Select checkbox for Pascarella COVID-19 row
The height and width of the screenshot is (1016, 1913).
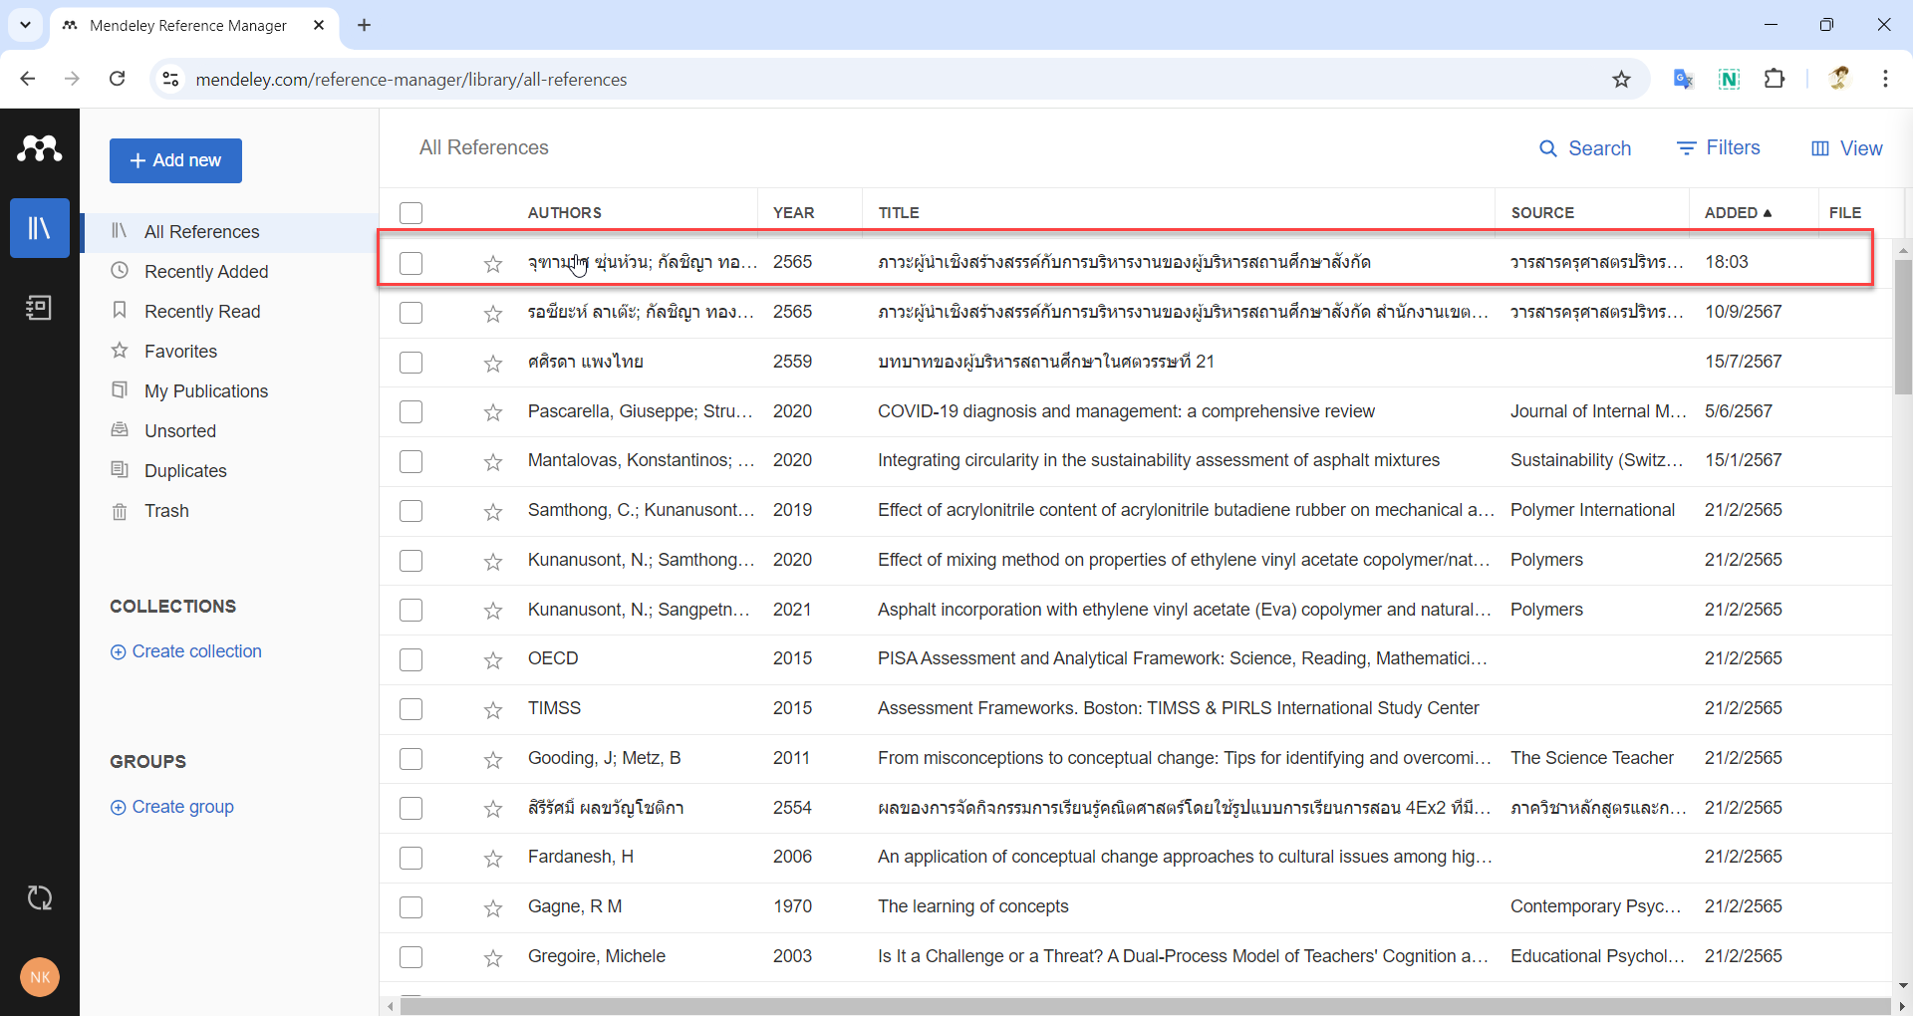pyautogui.click(x=410, y=411)
